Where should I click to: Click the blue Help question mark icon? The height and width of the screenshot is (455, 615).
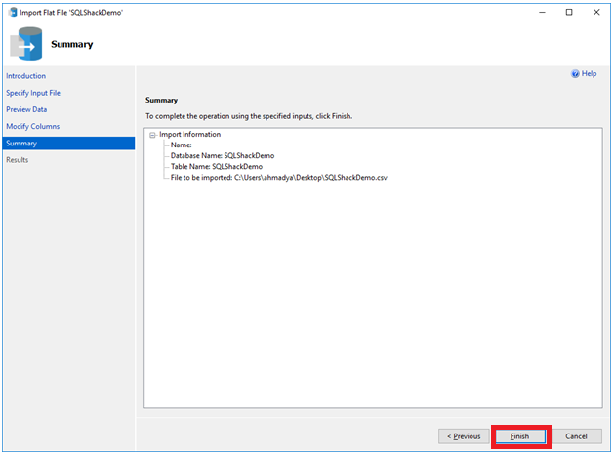click(x=575, y=74)
